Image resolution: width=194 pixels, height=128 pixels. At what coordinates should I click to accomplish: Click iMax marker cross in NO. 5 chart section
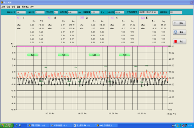click(147, 70)
